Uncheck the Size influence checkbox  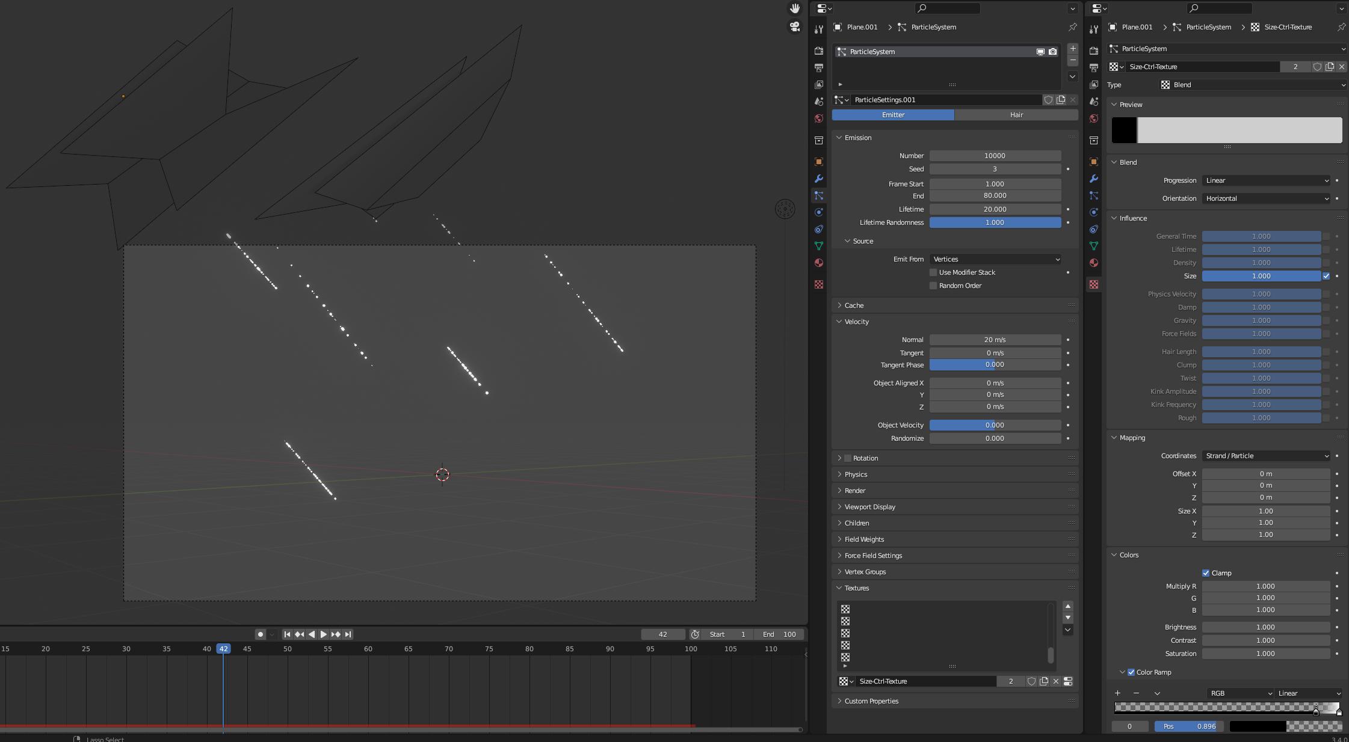click(1326, 276)
